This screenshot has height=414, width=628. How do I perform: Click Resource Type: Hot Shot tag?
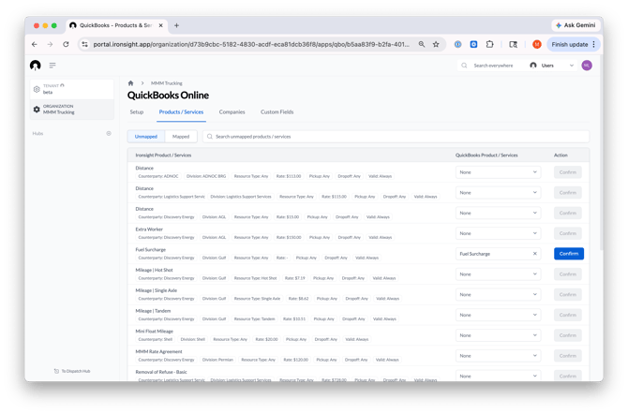pos(255,278)
